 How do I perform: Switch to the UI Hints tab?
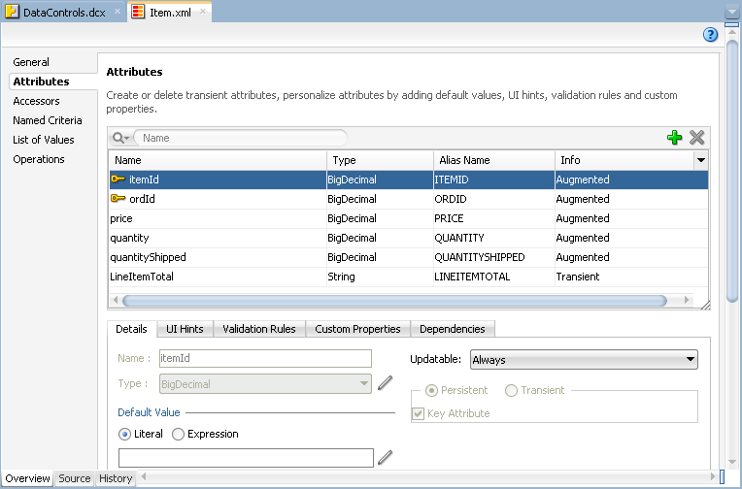pos(185,329)
